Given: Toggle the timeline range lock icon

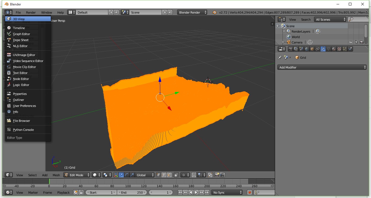Looking at the screenshot, I should click(81, 192).
